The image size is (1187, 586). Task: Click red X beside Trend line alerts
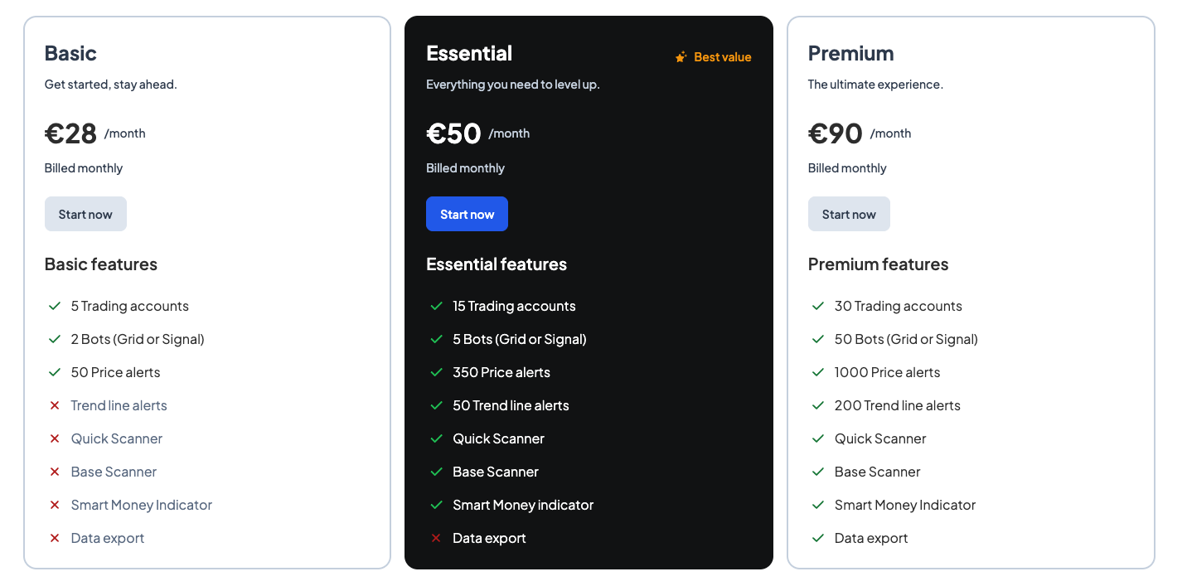55,405
